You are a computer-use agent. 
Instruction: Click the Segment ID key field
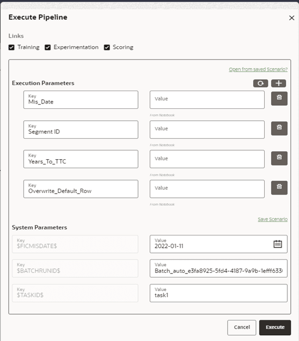point(81,130)
